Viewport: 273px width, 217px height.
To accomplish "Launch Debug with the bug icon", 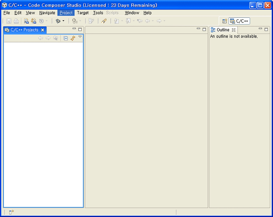I will 58,21.
